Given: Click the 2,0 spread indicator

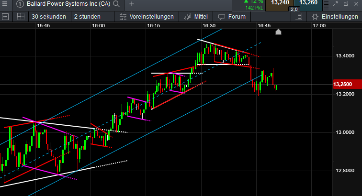Looking at the screenshot, I should [294, 10].
